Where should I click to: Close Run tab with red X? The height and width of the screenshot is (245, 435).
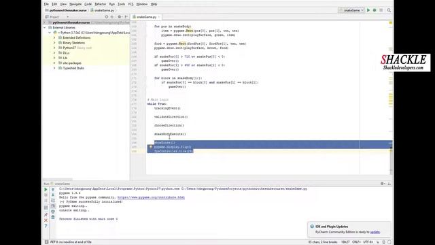pyautogui.click(x=46, y=220)
